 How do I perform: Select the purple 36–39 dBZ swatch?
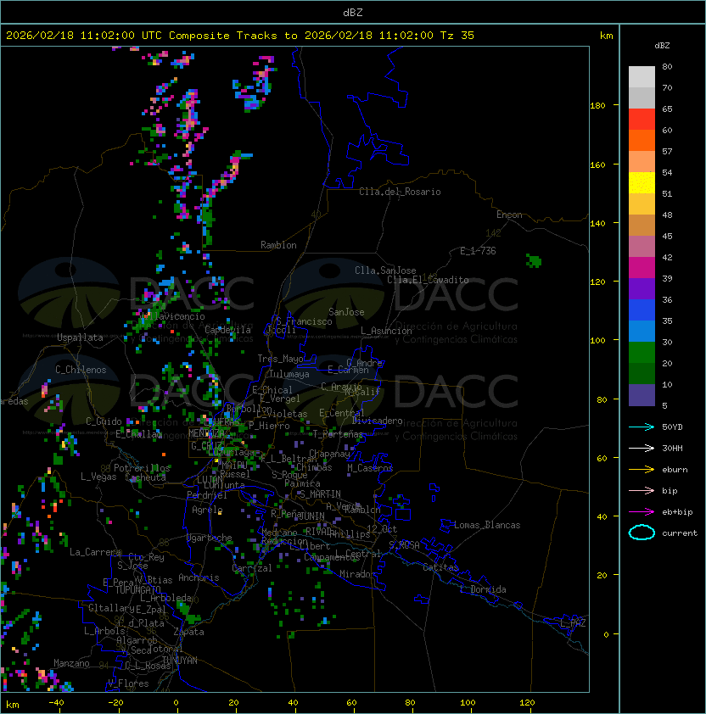(x=642, y=289)
